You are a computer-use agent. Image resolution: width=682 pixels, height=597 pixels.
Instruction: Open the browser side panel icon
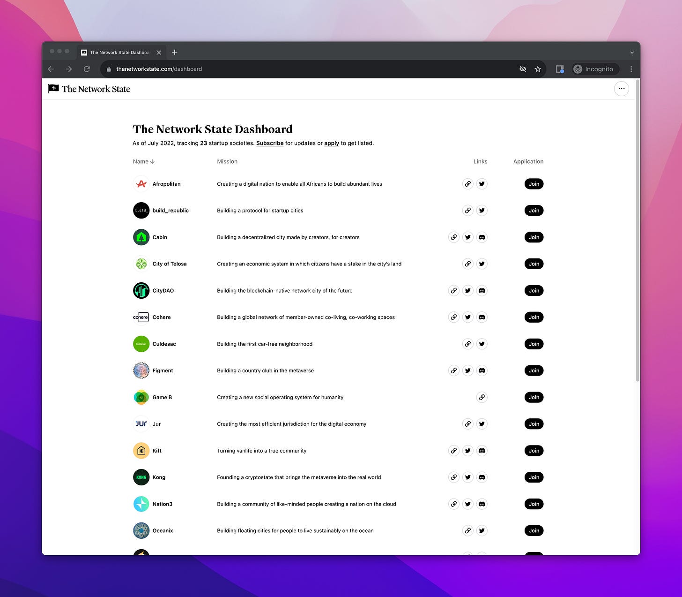coord(560,69)
